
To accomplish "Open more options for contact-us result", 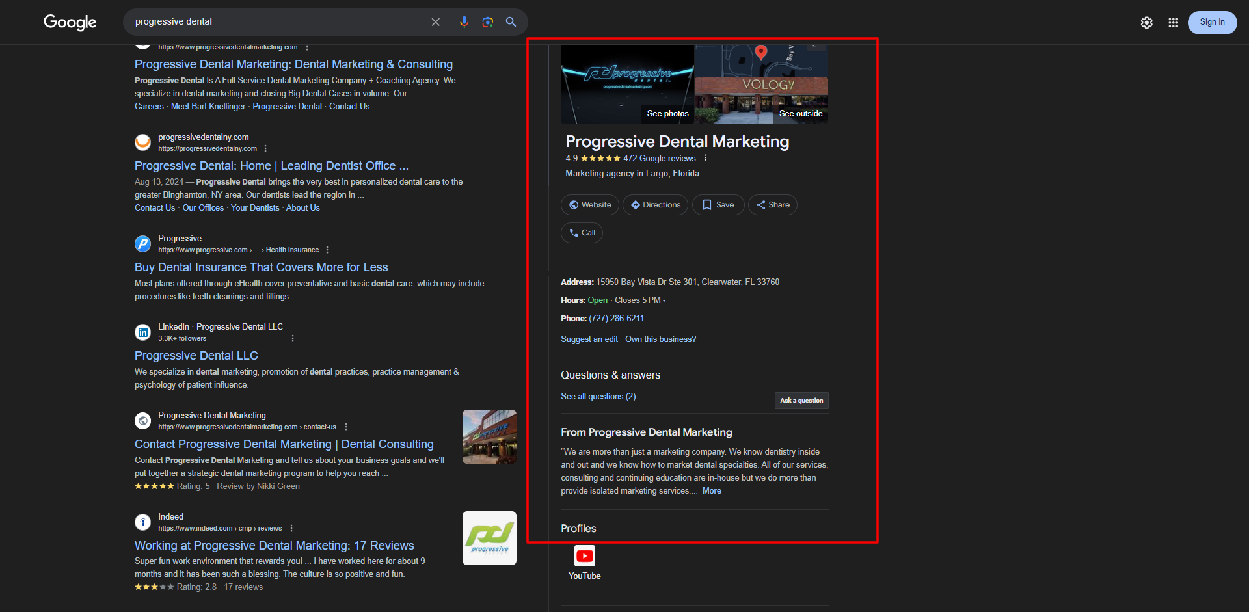I will (346, 427).
